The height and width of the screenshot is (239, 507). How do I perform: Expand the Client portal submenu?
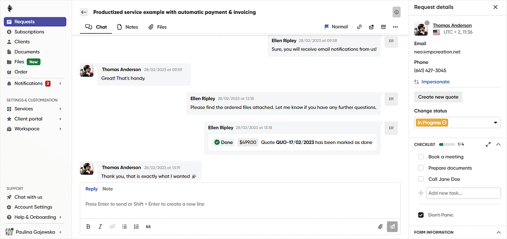(x=60, y=119)
